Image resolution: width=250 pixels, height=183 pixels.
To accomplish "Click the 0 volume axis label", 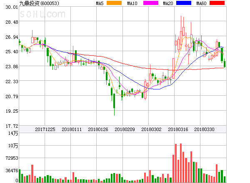I will coord(17,181).
